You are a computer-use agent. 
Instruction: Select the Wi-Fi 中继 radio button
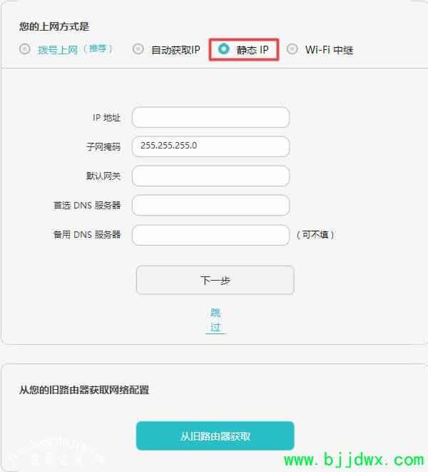292,49
